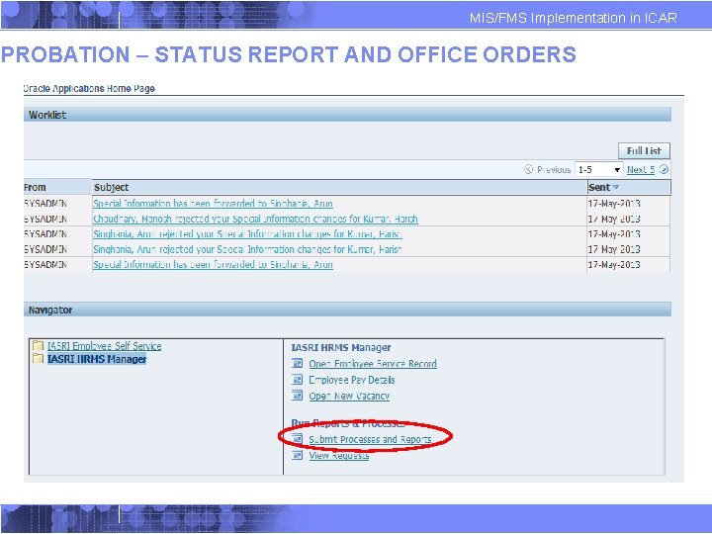Open the first 'Special Information has been forwarded' notification
Screen dimensions: 712x534
(x=213, y=204)
